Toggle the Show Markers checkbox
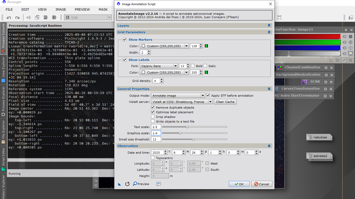Image resolution: width=355 pixels, height=199 pixels. pos(125,40)
